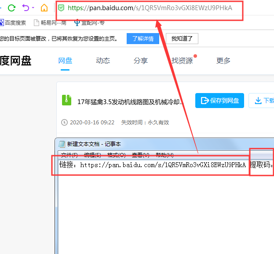The image size is (274, 254).
Task: Open Notepad 帮助(H) menu
Action: tap(164, 155)
